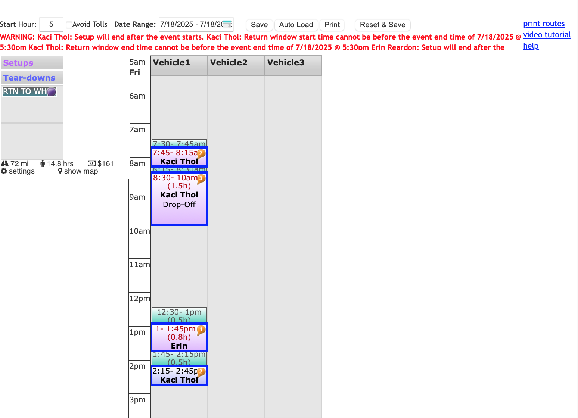
Task: Click orange pin badge on Kaci Thol Drop-Off
Action: (x=201, y=179)
